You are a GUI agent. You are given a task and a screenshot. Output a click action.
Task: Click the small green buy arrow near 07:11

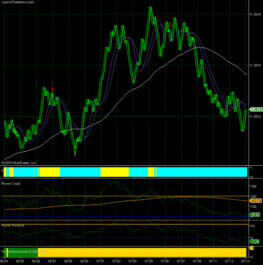[227, 113]
